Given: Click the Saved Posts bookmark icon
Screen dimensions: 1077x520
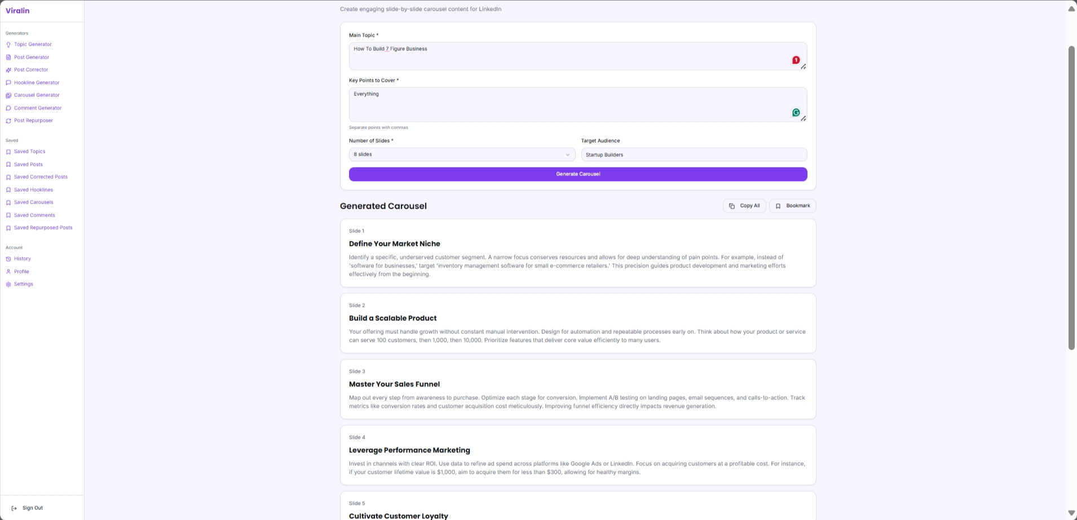Looking at the screenshot, I should pyautogui.click(x=8, y=165).
